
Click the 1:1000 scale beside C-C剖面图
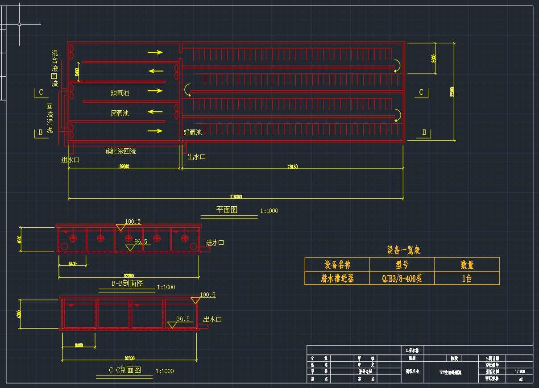click(x=165, y=371)
